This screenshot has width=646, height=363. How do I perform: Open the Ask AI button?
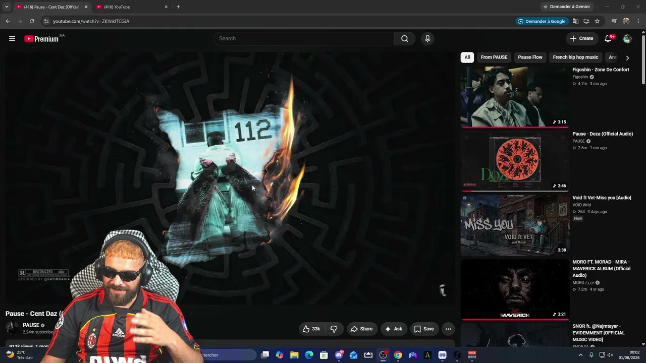394,329
